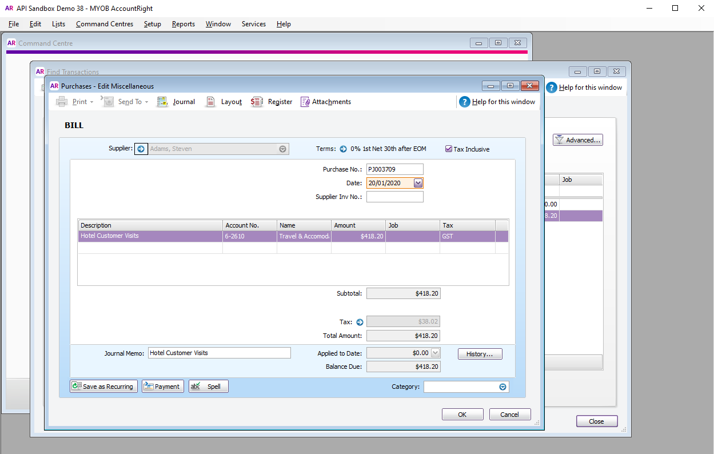Image resolution: width=714 pixels, height=454 pixels.
Task: Click the AR icon in the Purchases title bar
Action: click(54, 86)
